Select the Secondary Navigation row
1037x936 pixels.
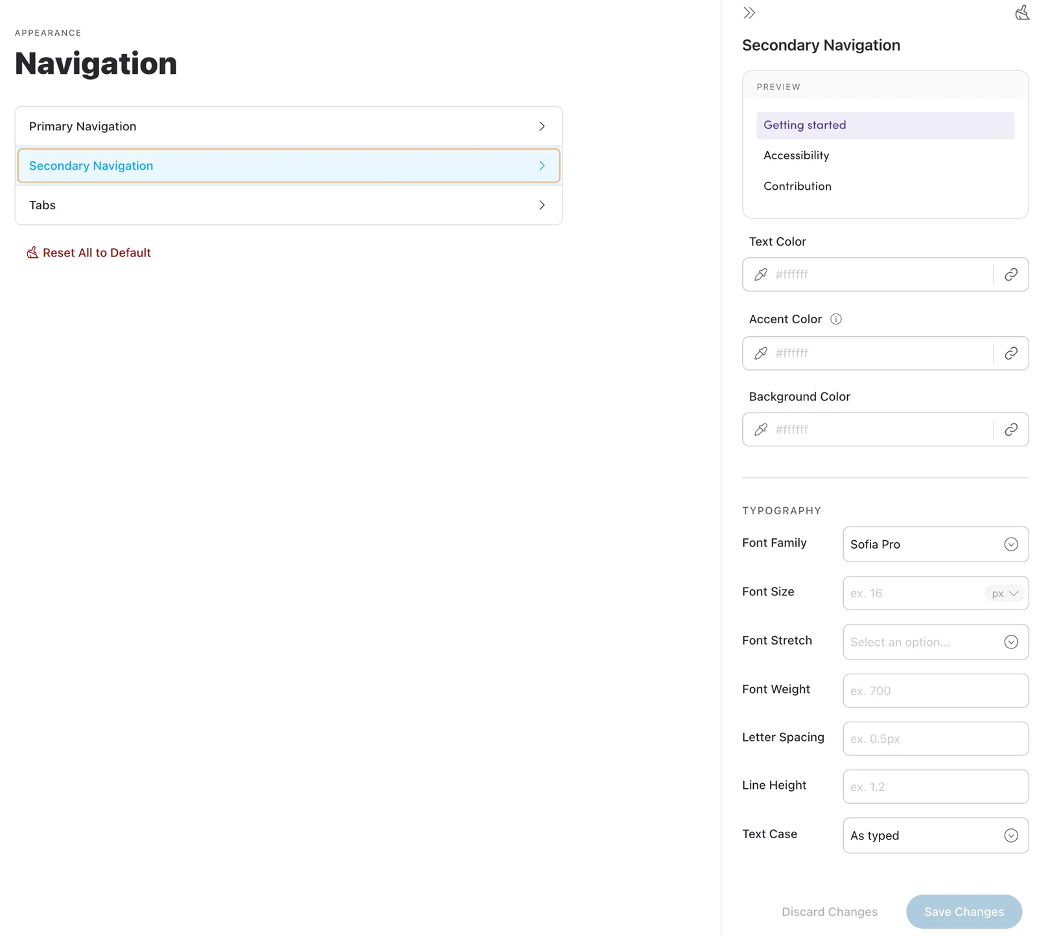288,166
